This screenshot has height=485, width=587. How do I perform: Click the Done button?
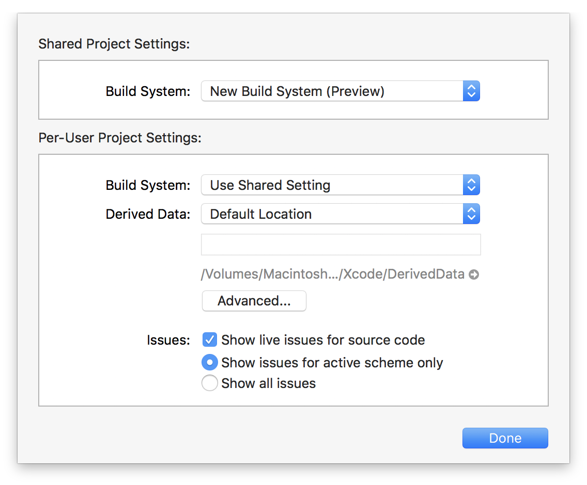pos(505,438)
